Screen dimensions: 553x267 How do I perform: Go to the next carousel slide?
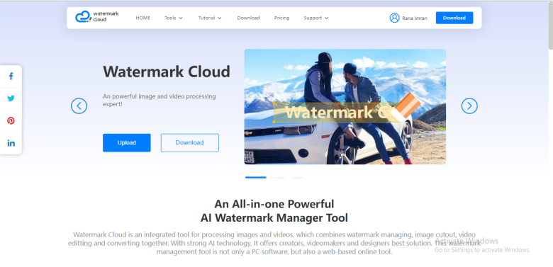[469, 106]
